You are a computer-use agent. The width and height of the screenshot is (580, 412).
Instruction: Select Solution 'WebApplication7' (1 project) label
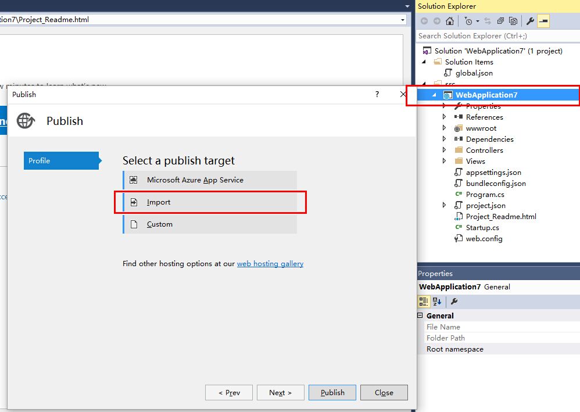click(x=498, y=51)
